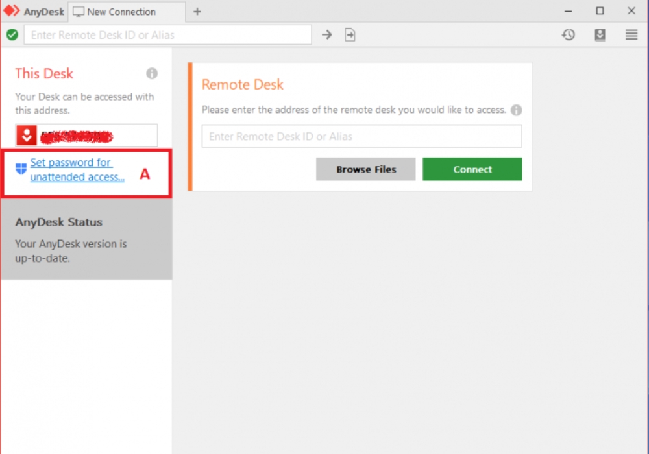This screenshot has height=454, width=649.
Task: Click the version up-to-date status text
Action: (x=71, y=251)
